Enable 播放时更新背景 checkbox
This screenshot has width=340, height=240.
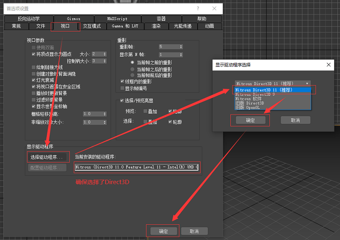click(34, 93)
